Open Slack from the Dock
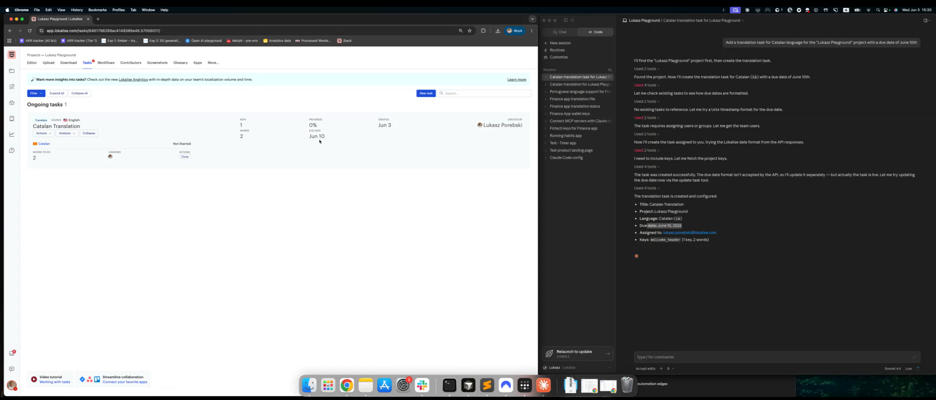This screenshot has height=400, width=936. pos(422,385)
